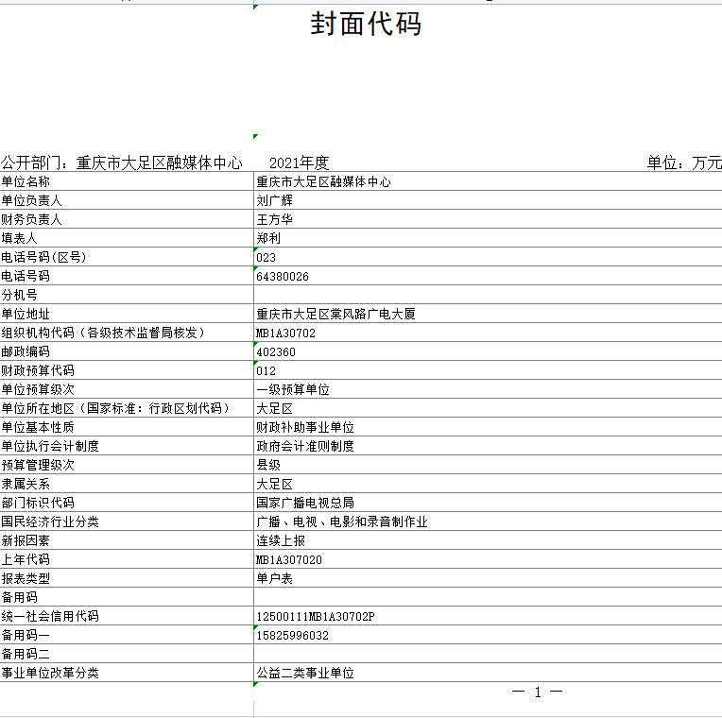Click the 单位预算级次 label cell

click(127, 389)
